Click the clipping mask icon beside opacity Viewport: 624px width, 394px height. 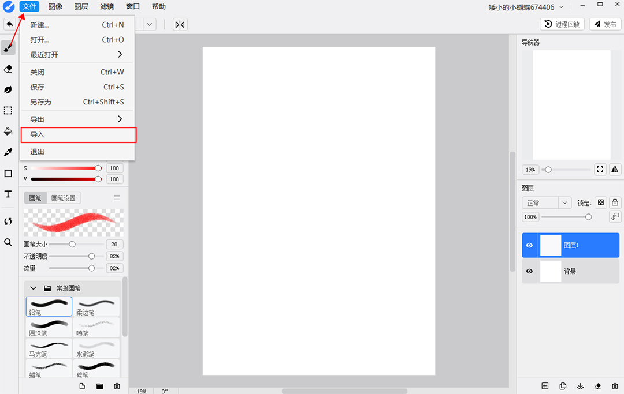pyautogui.click(x=615, y=216)
